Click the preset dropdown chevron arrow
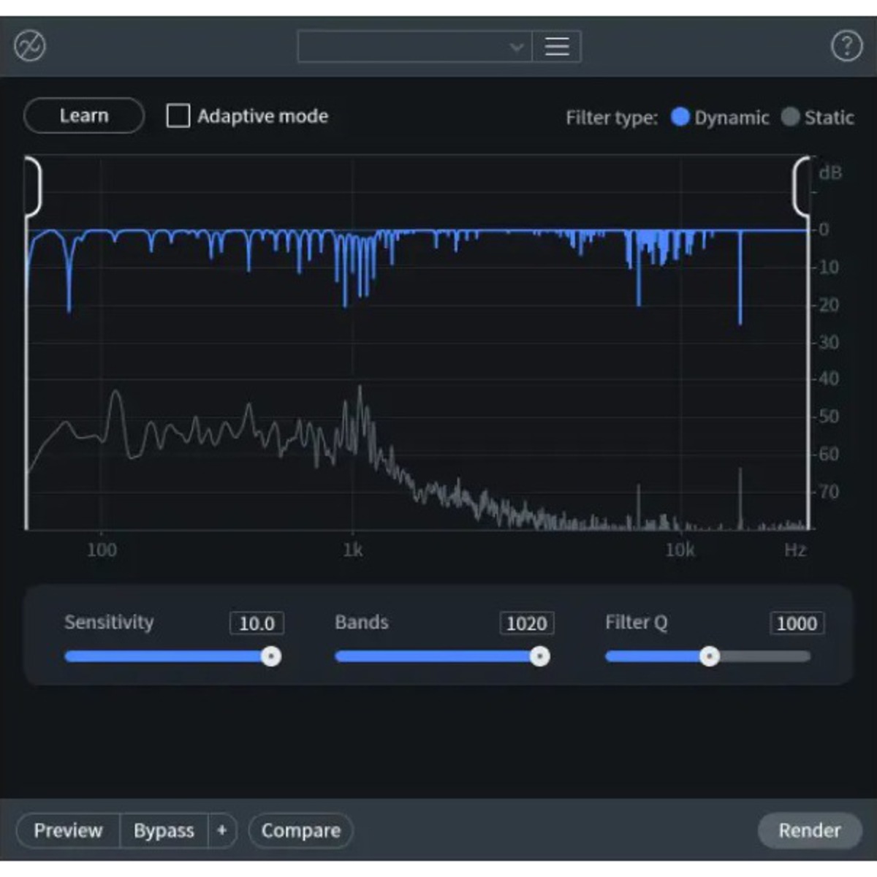The width and height of the screenshot is (877, 877). point(517,48)
